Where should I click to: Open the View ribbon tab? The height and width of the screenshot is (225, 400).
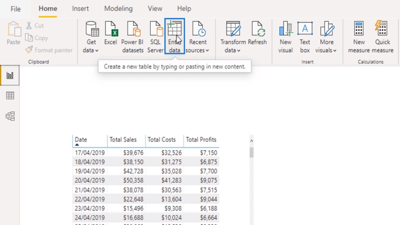[155, 9]
